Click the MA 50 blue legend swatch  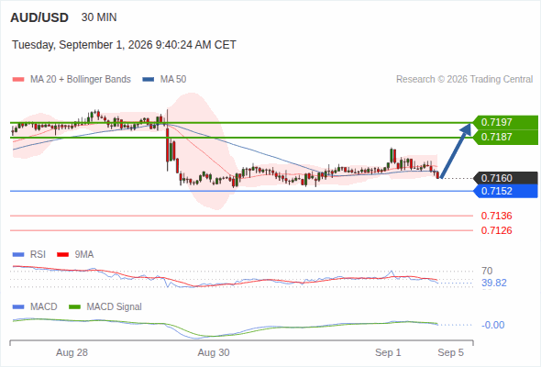149,80
